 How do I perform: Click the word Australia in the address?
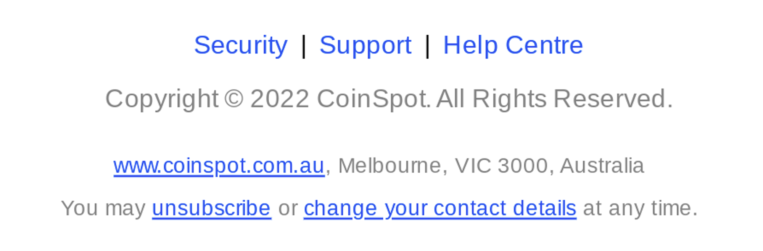point(602,166)
